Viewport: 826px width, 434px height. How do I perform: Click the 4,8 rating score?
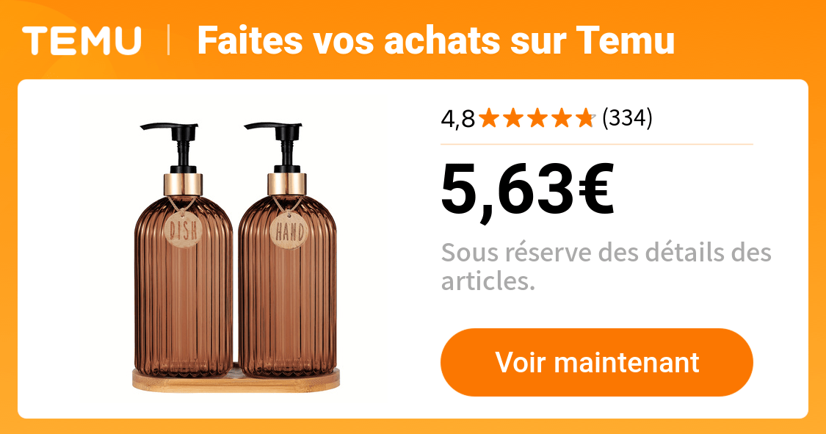pyautogui.click(x=457, y=118)
